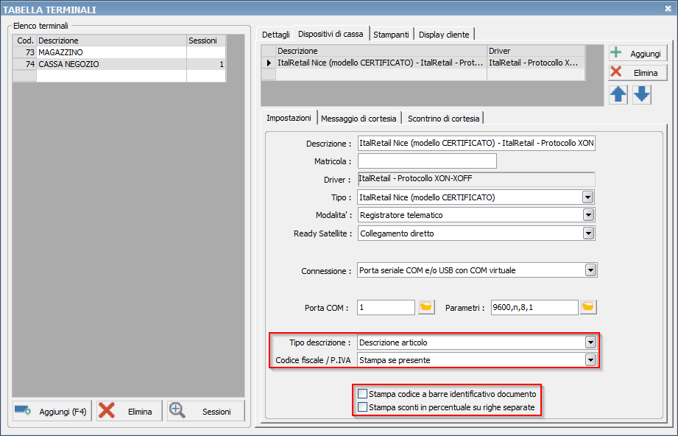Click green plus Aggiungi device button

(638, 54)
